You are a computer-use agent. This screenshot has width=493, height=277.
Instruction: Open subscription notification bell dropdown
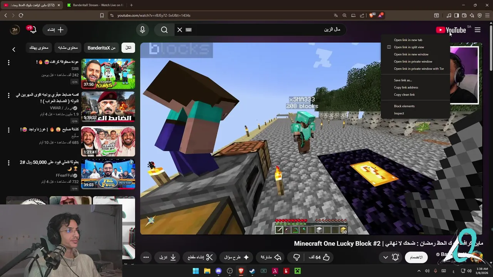point(391,257)
